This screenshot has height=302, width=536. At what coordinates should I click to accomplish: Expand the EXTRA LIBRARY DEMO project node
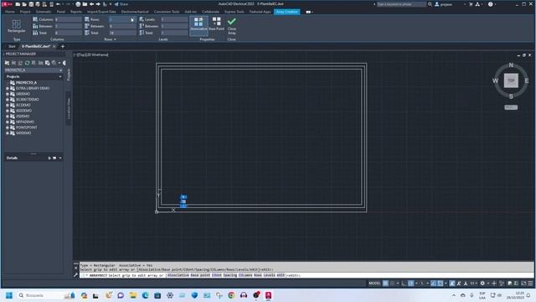click(8, 88)
